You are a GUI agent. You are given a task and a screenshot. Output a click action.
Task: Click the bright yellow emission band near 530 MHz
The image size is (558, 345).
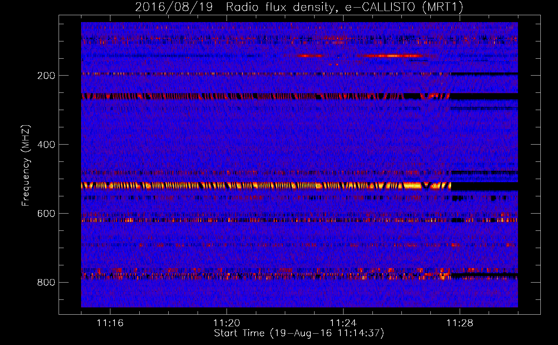[266, 186]
